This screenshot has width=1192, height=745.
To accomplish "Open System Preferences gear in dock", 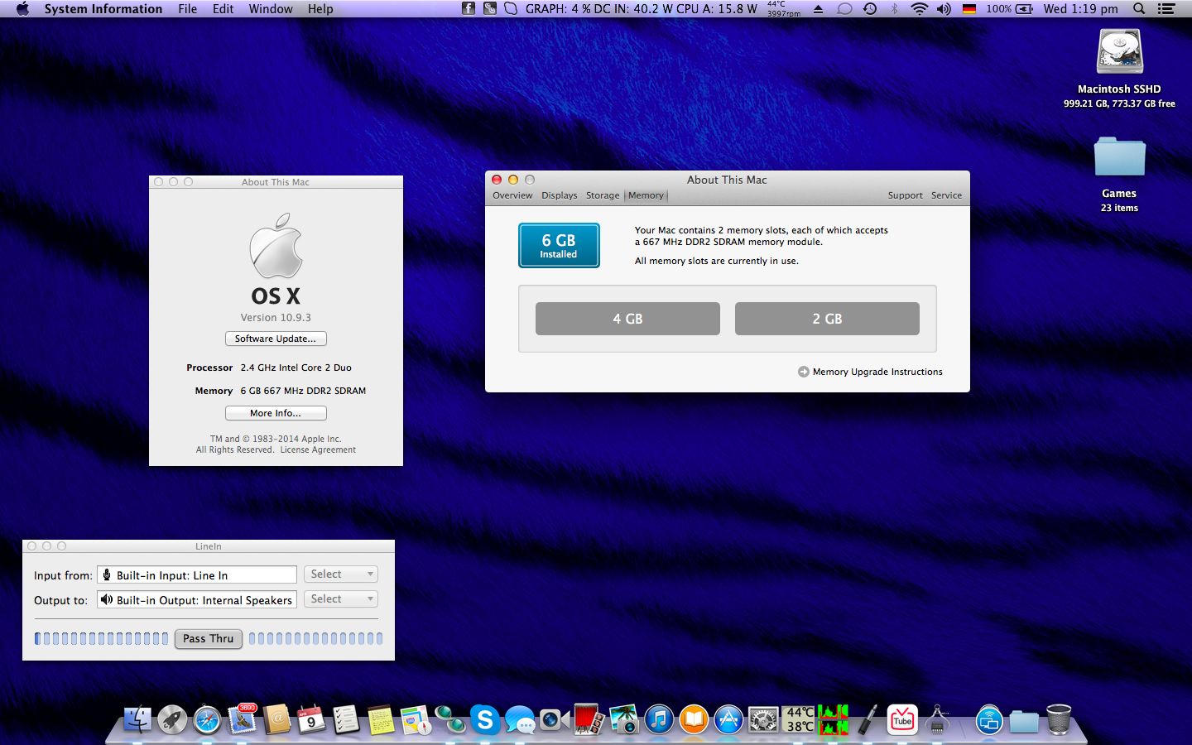I will [763, 719].
